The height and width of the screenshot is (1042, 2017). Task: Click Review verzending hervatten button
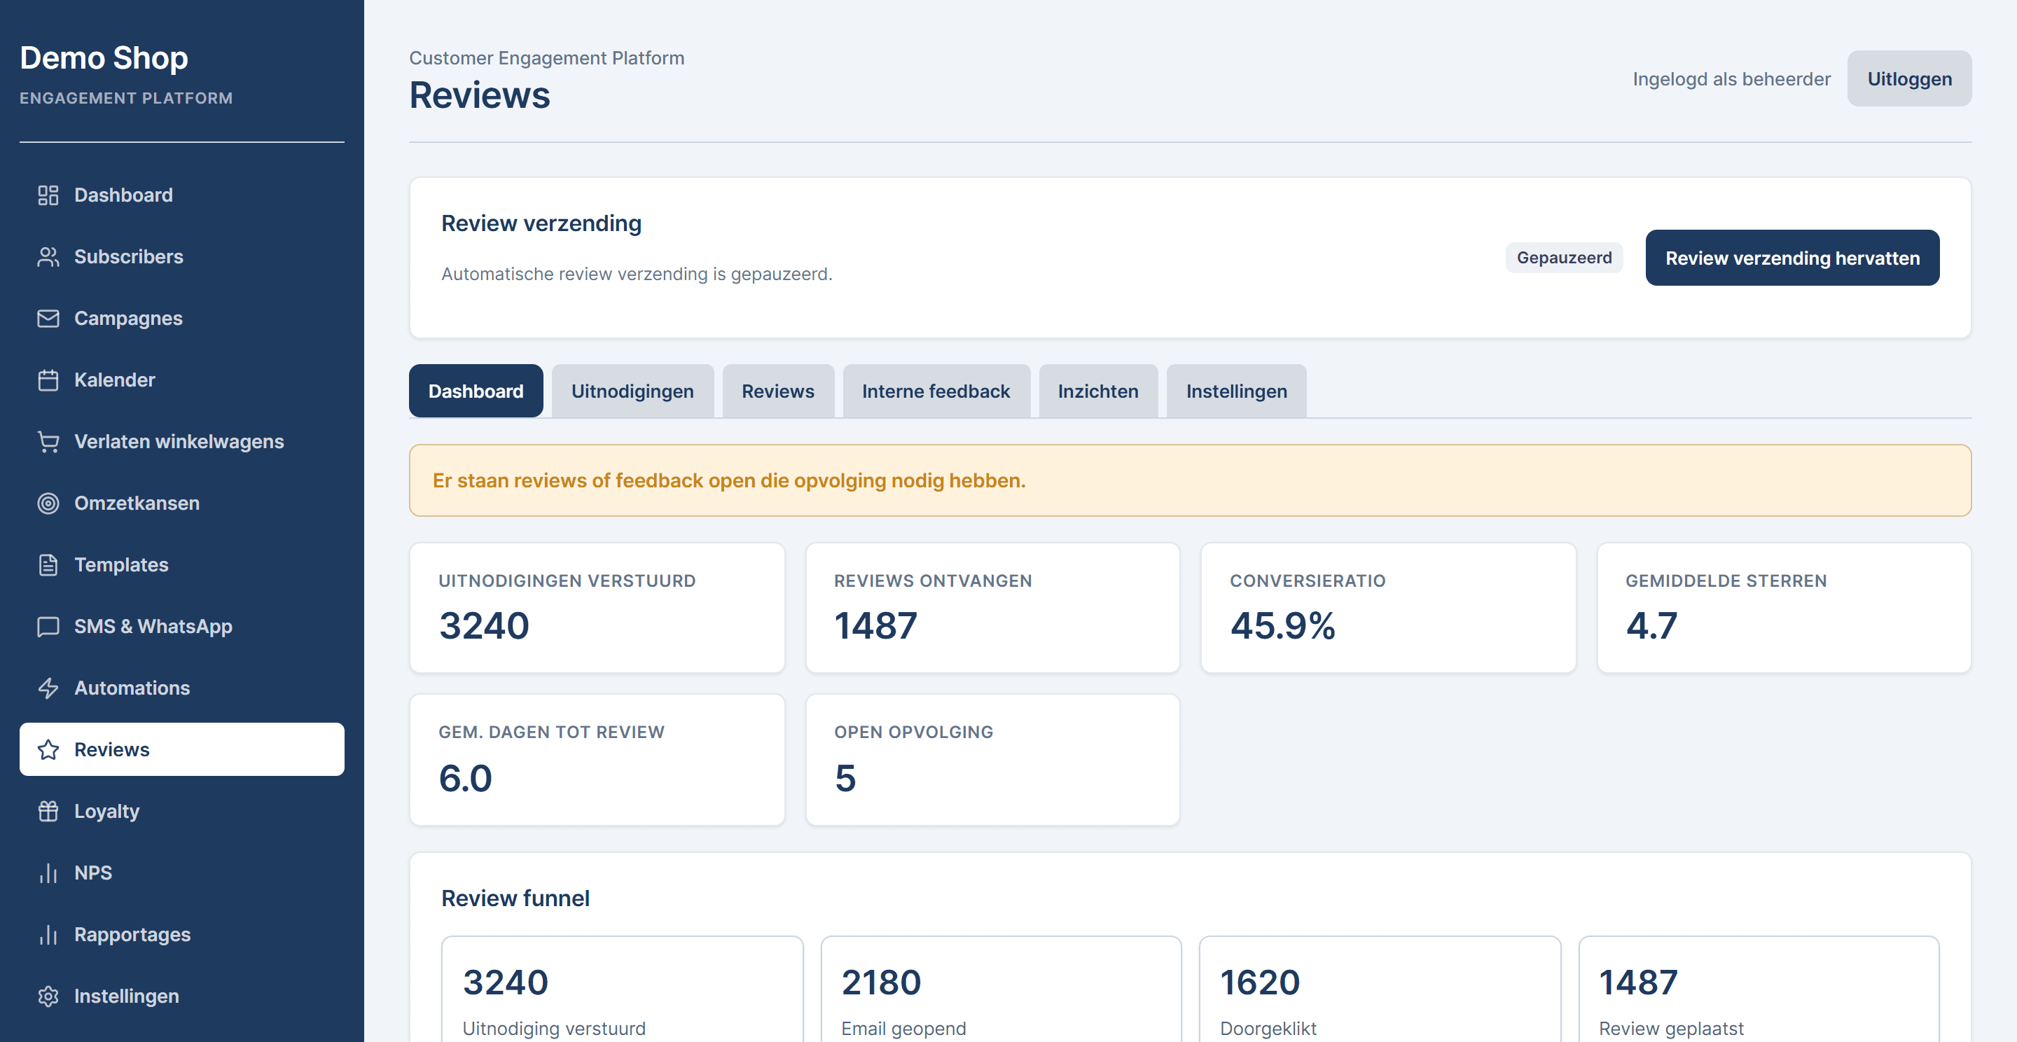pyautogui.click(x=1792, y=258)
